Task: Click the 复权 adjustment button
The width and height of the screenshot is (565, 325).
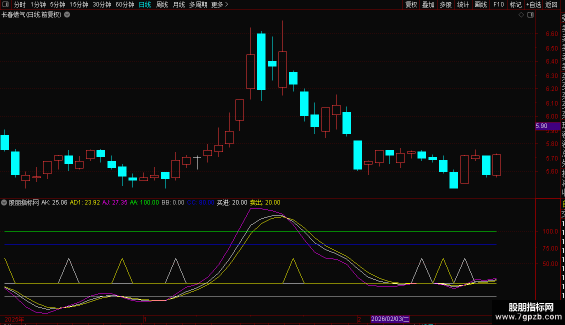Action: point(411,4)
